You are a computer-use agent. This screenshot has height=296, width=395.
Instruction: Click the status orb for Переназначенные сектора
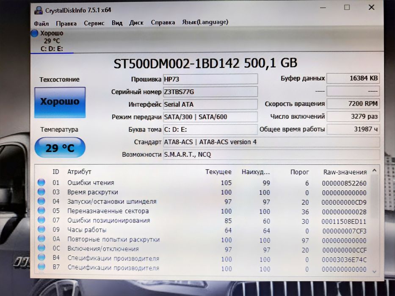tap(41, 211)
